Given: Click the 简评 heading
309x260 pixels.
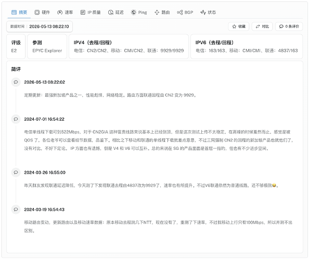Looking at the screenshot, I should (x=16, y=69).
